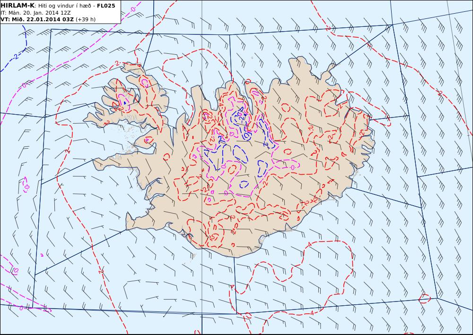Select the '(+39 h)' forecast offset text

(85, 19)
